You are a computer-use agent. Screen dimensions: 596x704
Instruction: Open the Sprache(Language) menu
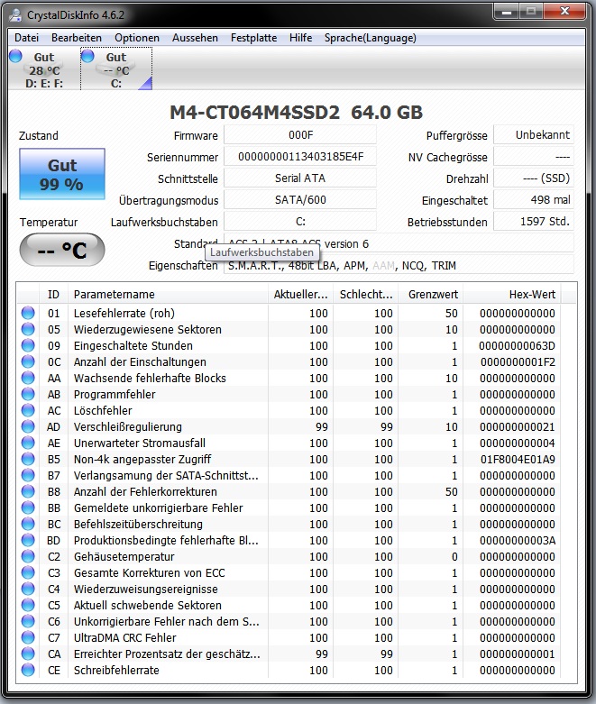[370, 38]
